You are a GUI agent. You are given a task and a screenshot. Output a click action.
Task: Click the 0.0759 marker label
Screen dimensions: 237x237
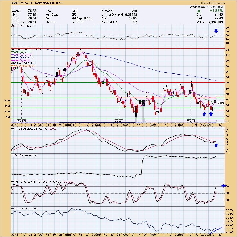pyautogui.click(x=21, y=121)
